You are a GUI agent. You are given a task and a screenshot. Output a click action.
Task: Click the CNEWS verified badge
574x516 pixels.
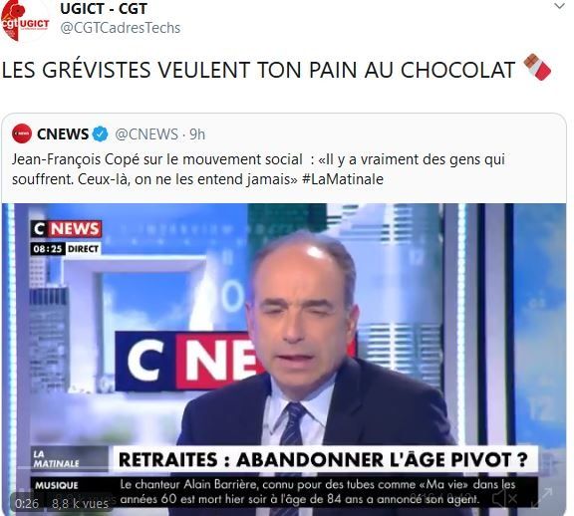(x=100, y=134)
